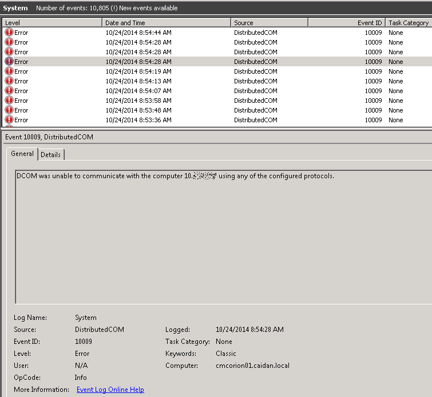Select the 10/24/2014 8:54:44 AM date cell
The width and height of the screenshot is (432, 397).
tap(138, 33)
